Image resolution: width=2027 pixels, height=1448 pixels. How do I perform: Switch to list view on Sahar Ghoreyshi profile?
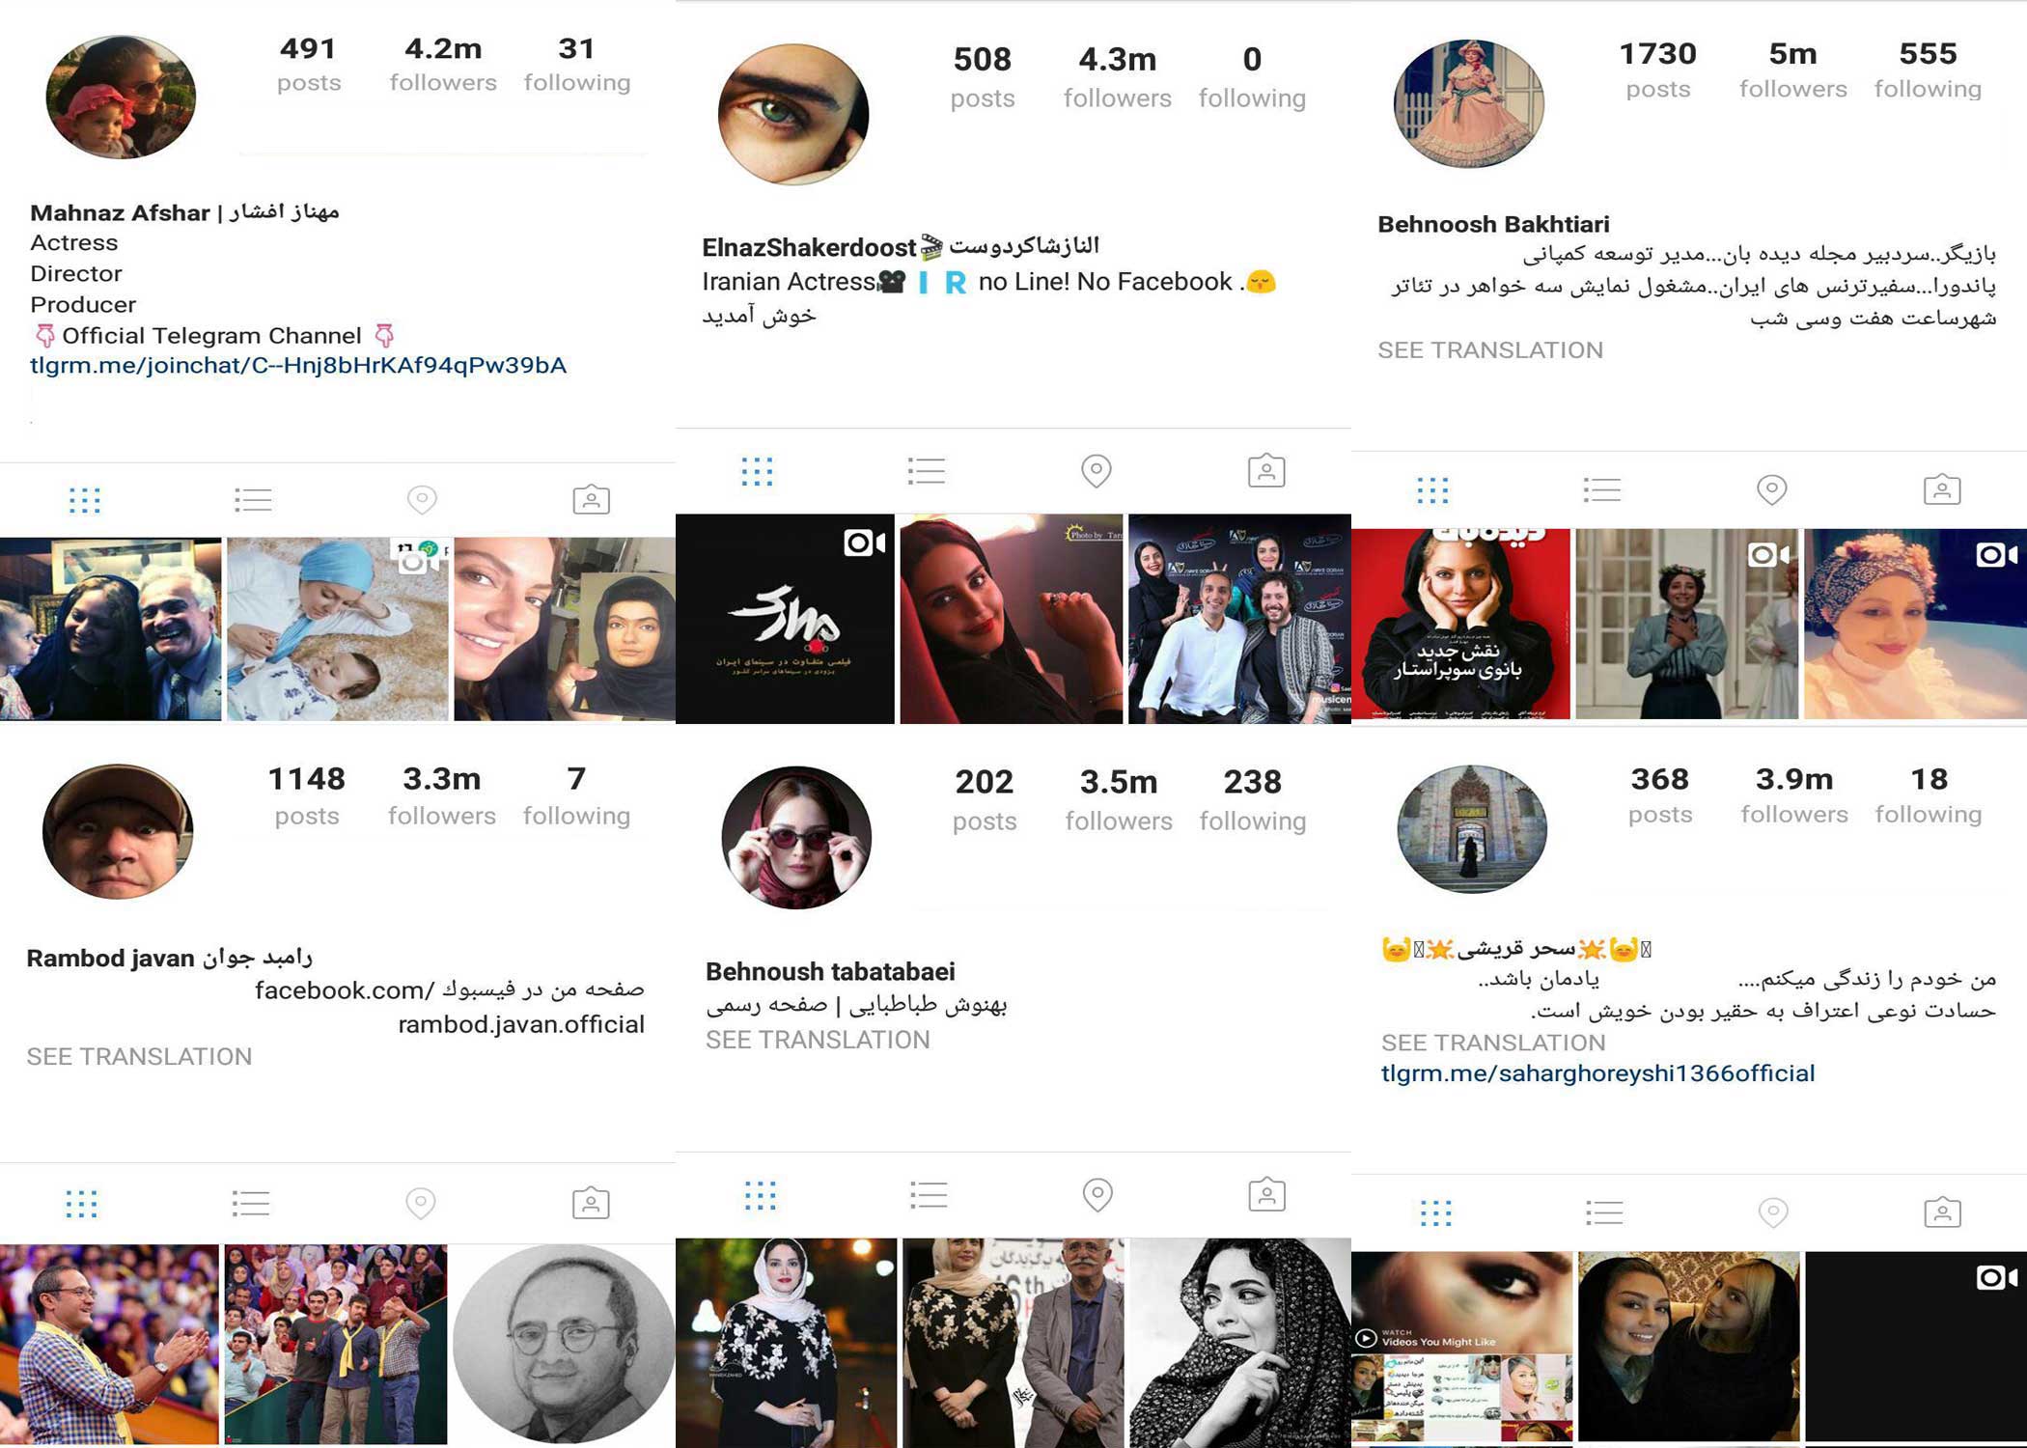1604,1212
